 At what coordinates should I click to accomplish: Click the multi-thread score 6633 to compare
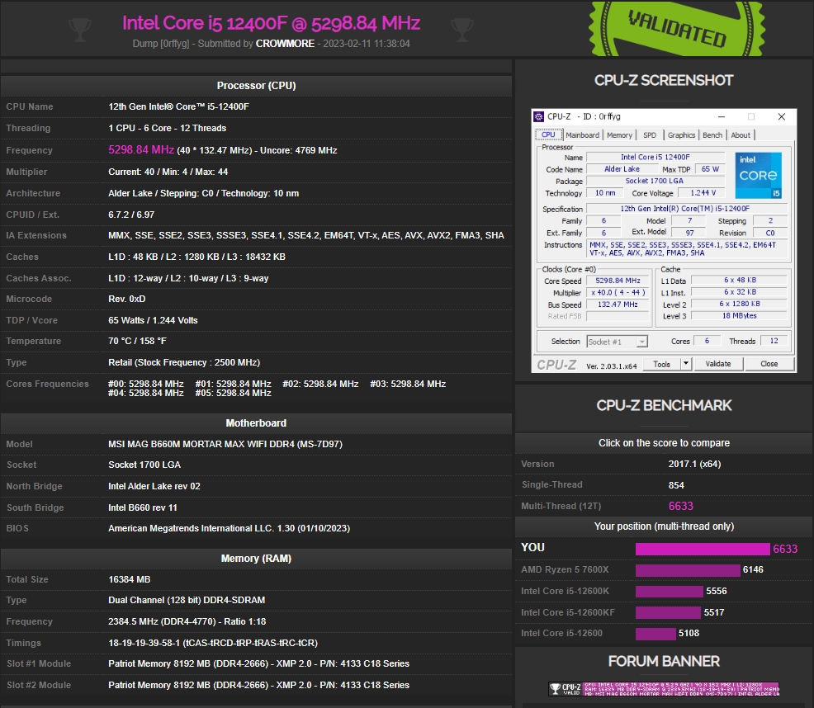(680, 506)
